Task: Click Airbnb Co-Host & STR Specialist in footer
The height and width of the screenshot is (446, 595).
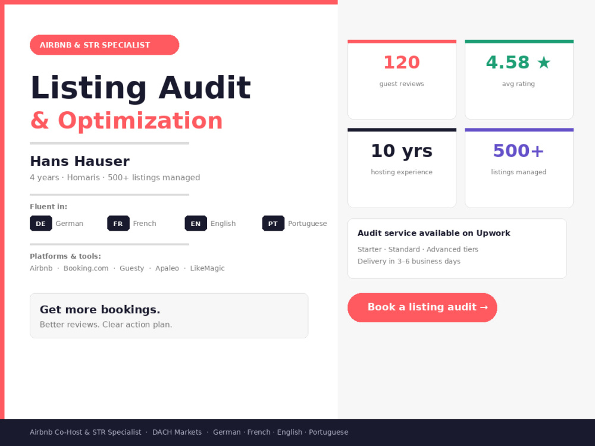Action: click(85, 432)
